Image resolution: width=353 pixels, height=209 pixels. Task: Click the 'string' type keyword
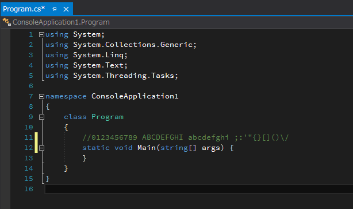point(174,148)
